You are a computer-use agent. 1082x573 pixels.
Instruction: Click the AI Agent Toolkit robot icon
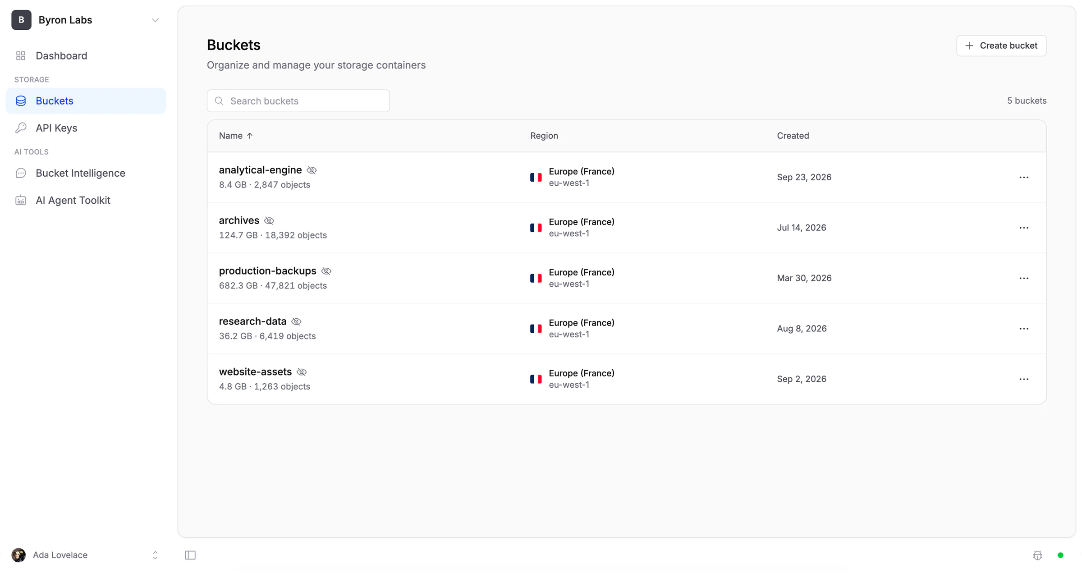pyautogui.click(x=21, y=200)
